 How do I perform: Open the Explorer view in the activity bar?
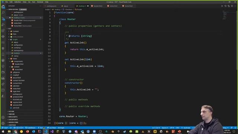tap(3, 7)
